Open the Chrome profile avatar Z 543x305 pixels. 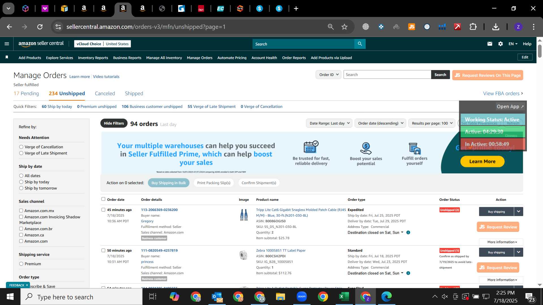click(518, 27)
